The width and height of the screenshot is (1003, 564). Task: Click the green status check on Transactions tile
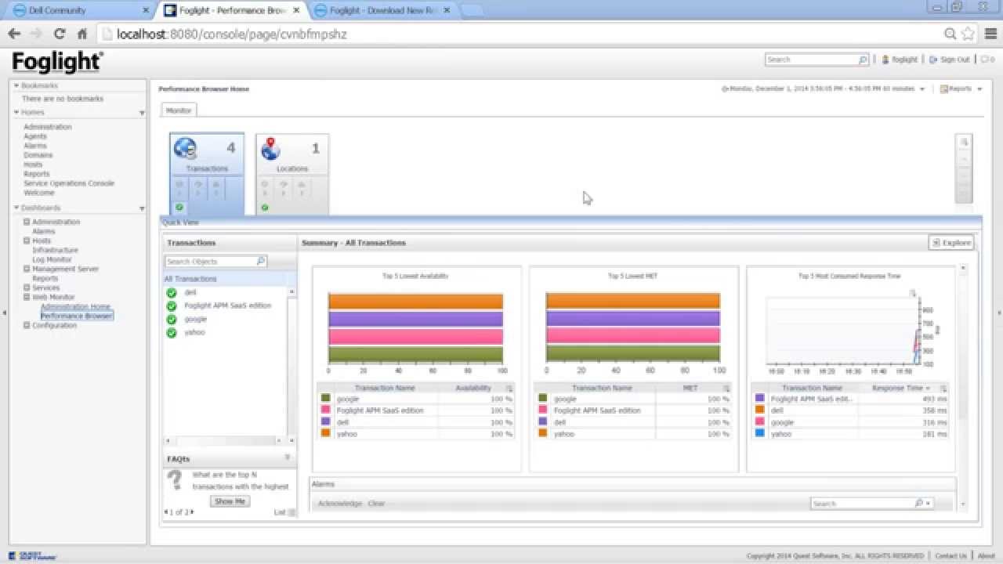tap(179, 208)
